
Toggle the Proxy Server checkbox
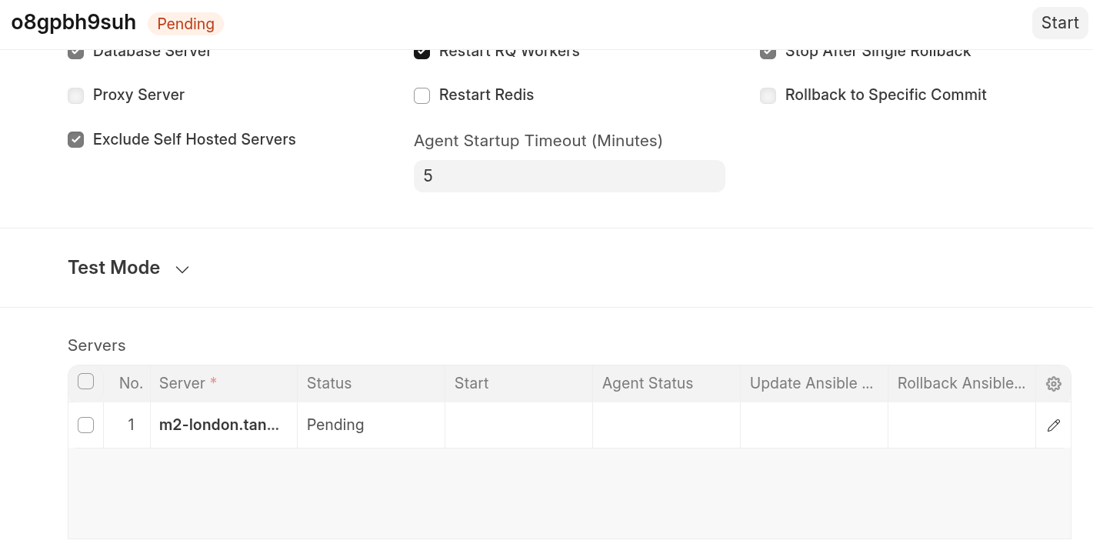click(x=75, y=95)
